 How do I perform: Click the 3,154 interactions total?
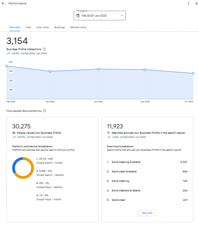point(17,41)
